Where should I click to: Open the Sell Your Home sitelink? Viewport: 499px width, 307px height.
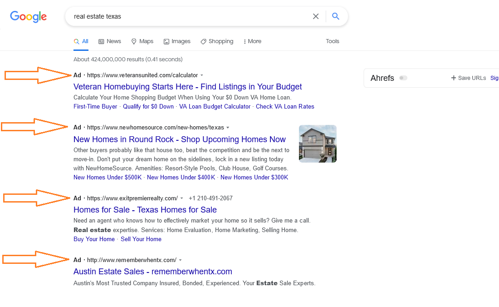[x=141, y=239]
